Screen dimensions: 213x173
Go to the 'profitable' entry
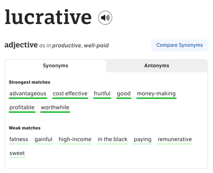pyautogui.click(x=22, y=108)
